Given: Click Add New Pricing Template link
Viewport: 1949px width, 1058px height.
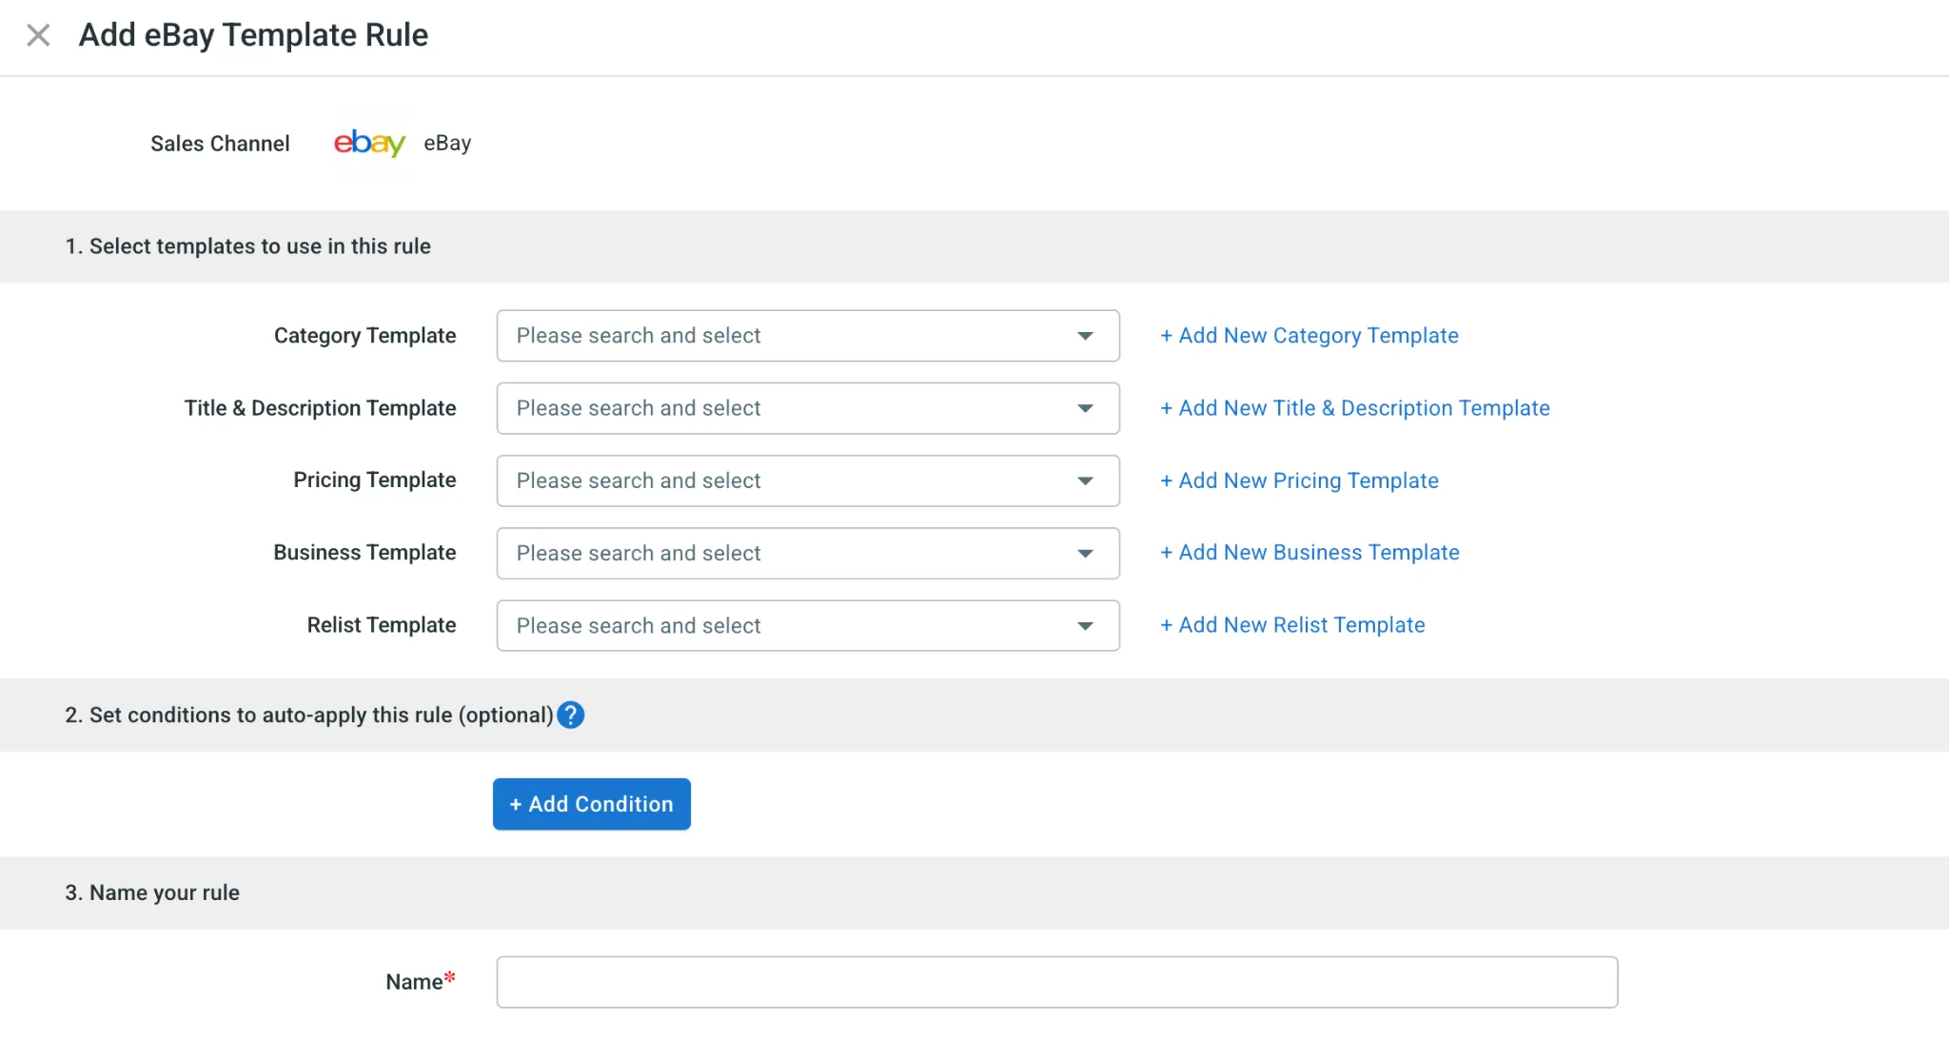Looking at the screenshot, I should (x=1299, y=480).
